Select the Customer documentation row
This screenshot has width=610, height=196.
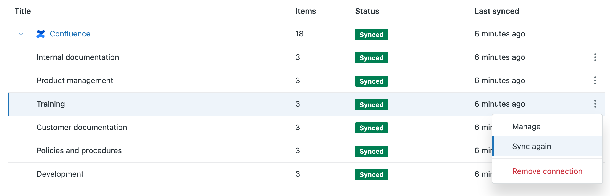point(81,127)
